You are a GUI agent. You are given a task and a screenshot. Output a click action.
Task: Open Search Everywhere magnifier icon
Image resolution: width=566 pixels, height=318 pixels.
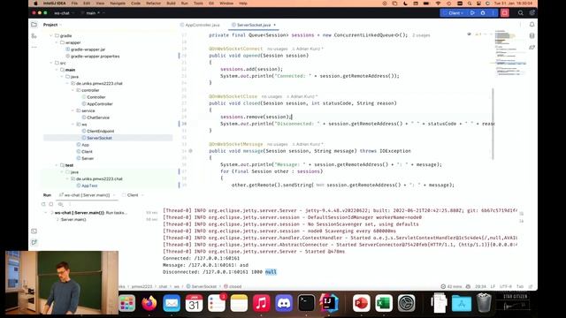(521, 13)
